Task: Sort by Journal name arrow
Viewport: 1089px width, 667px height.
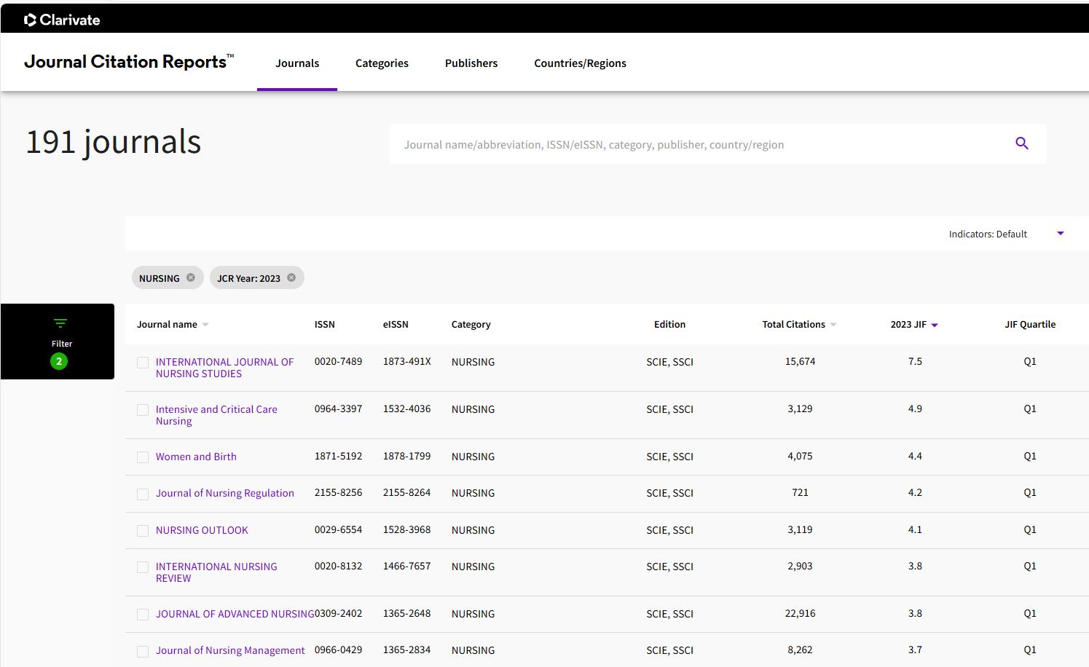Action: pyautogui.click(x=205, y=325)
